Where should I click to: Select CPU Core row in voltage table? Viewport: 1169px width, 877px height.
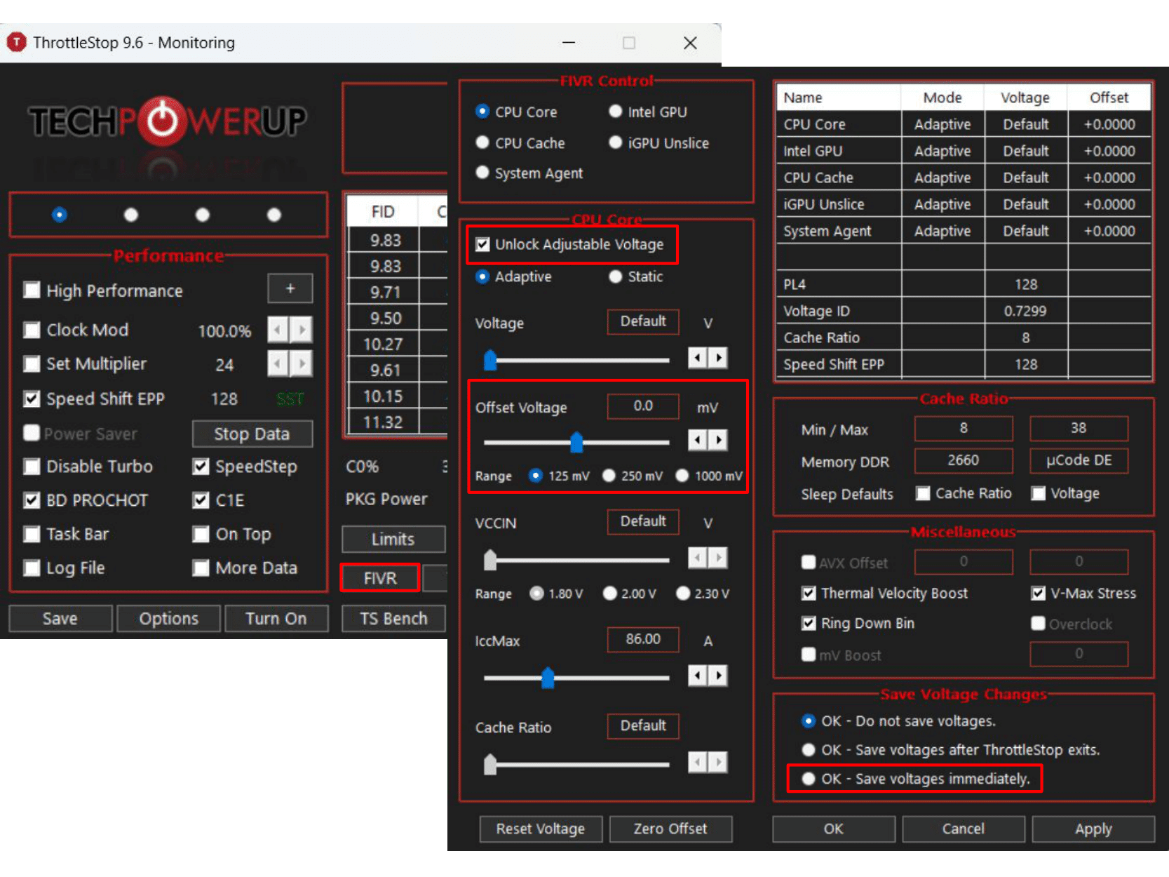pyautogui.click(x=964, y=124)
